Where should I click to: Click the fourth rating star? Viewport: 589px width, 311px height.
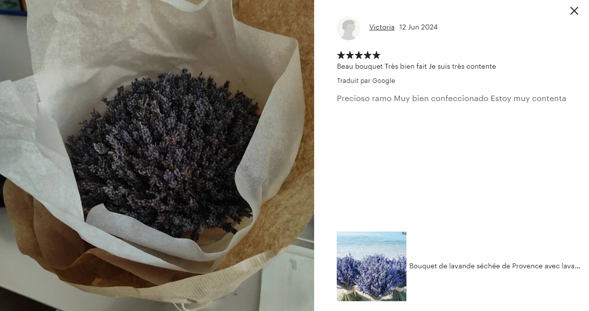click(x=368, y=55)
